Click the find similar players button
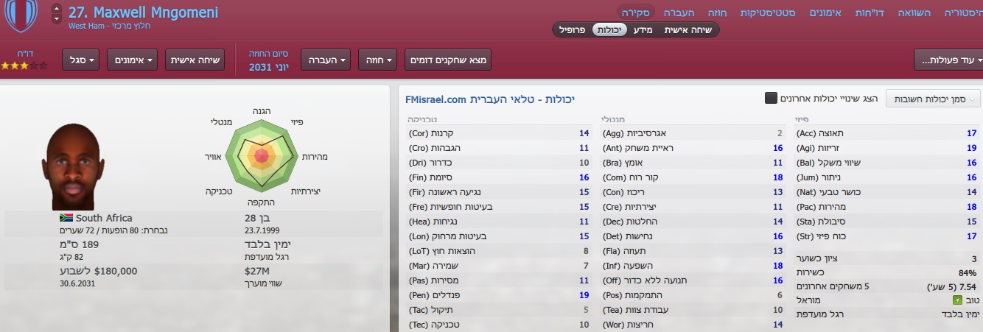Viewport: 983px width, 332px height. 448,60
